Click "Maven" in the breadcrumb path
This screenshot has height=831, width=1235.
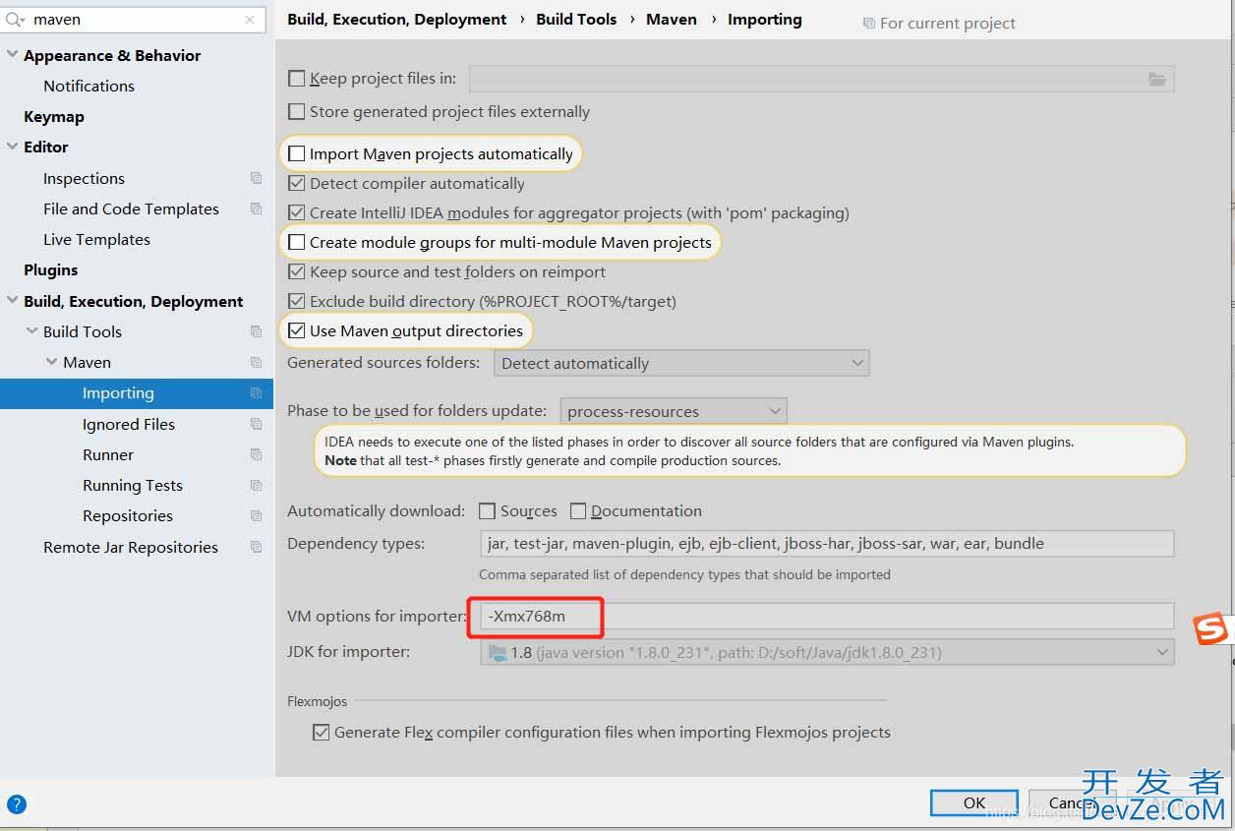[672, 19]
